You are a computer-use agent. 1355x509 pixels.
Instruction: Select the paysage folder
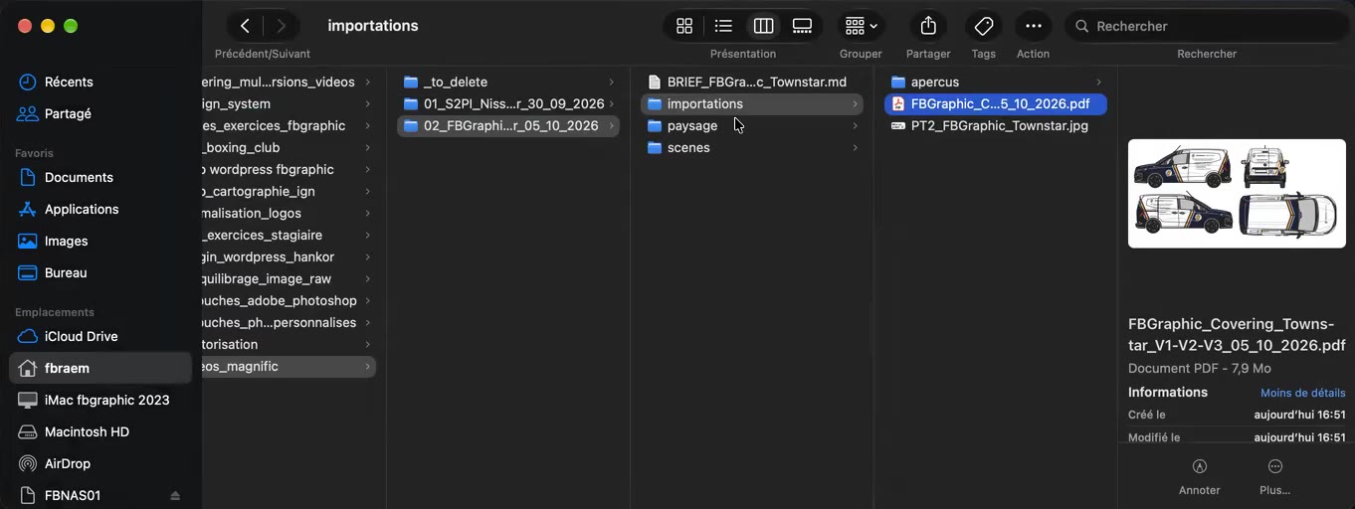click(x=751, y=125)
